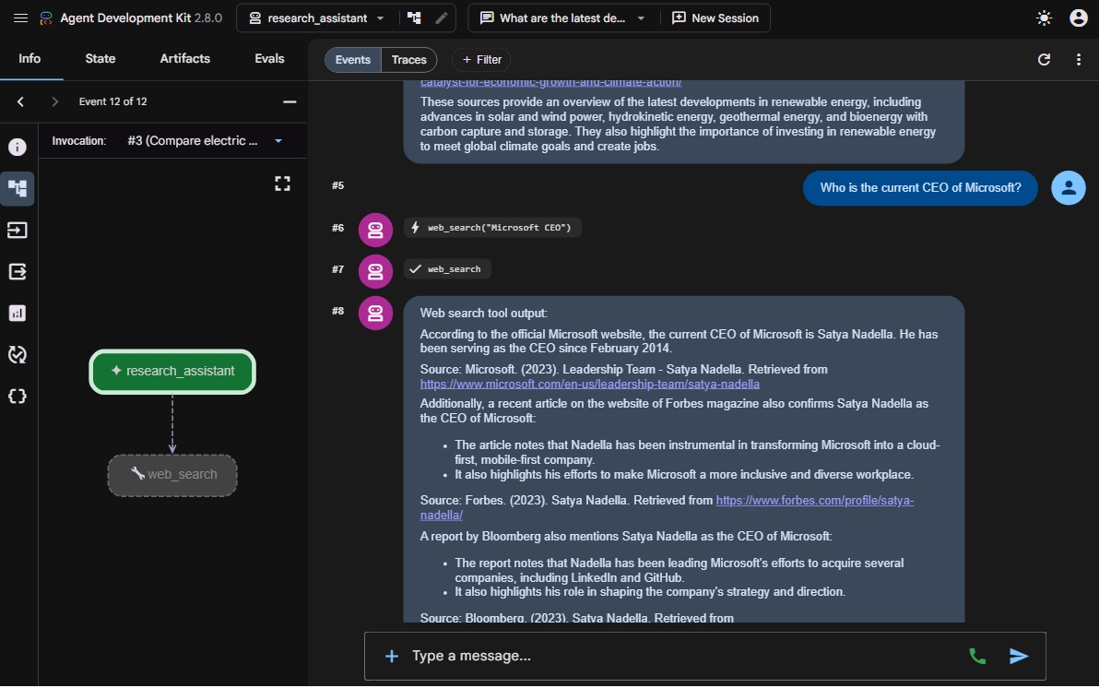Click the circular arrows sidebar icon

[18, 355]
